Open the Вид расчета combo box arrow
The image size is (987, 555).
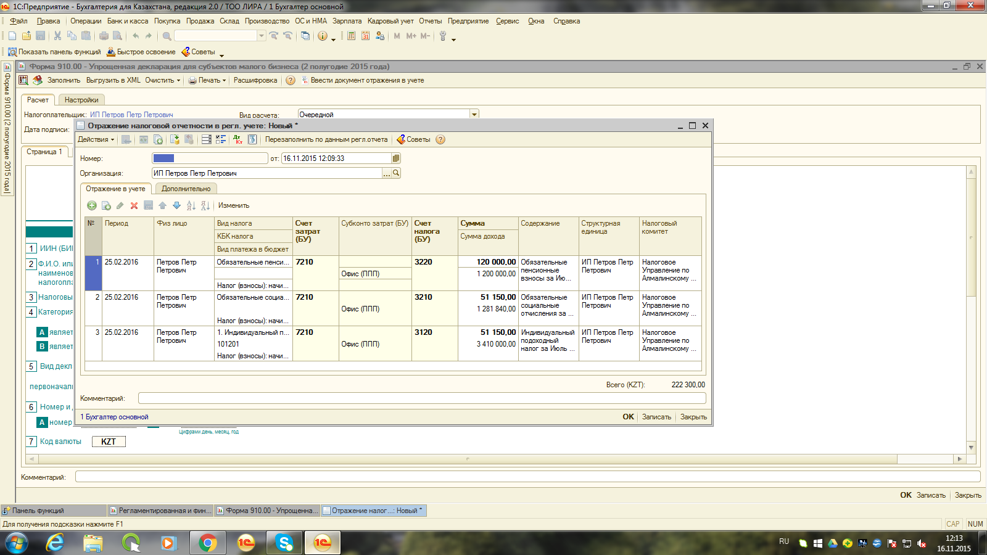pos(474,114)
